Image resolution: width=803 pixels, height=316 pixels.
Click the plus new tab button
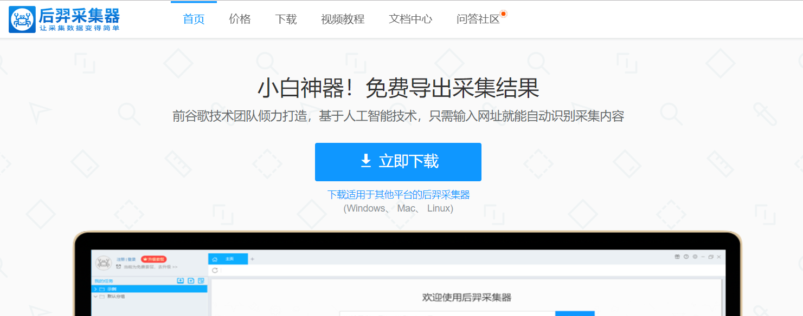252,259
